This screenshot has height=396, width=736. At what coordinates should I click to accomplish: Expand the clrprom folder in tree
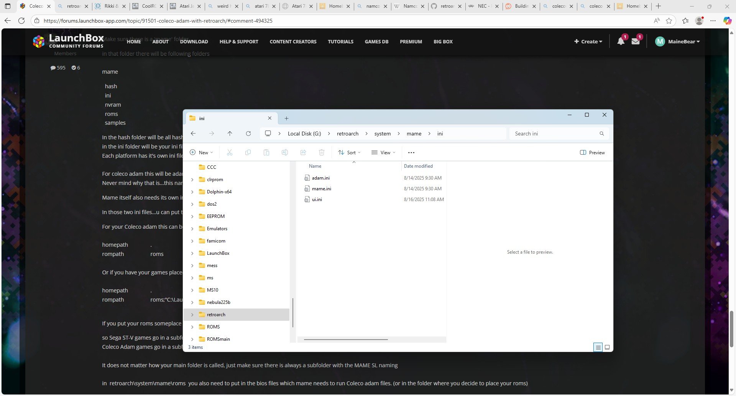(192, 180)
